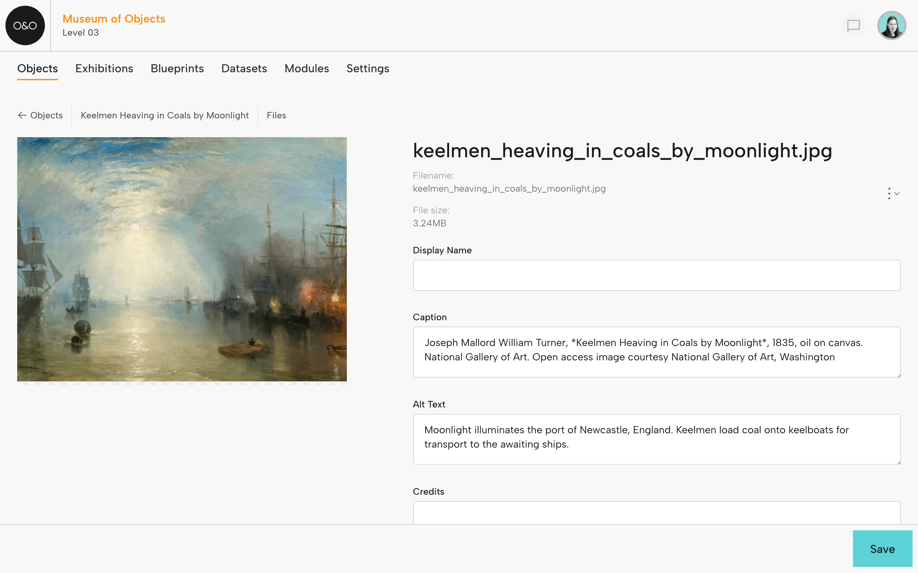Go to the Datasets tab
Viewport: 918px width, 573px height.
[x=244, y=68]
